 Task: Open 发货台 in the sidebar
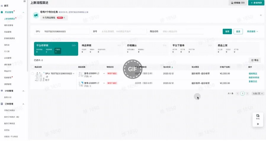pos(7,130)
